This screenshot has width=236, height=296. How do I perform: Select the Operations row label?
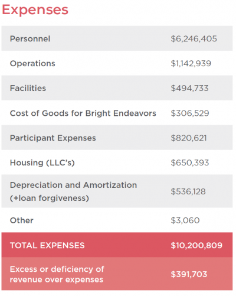click(32, 64)
